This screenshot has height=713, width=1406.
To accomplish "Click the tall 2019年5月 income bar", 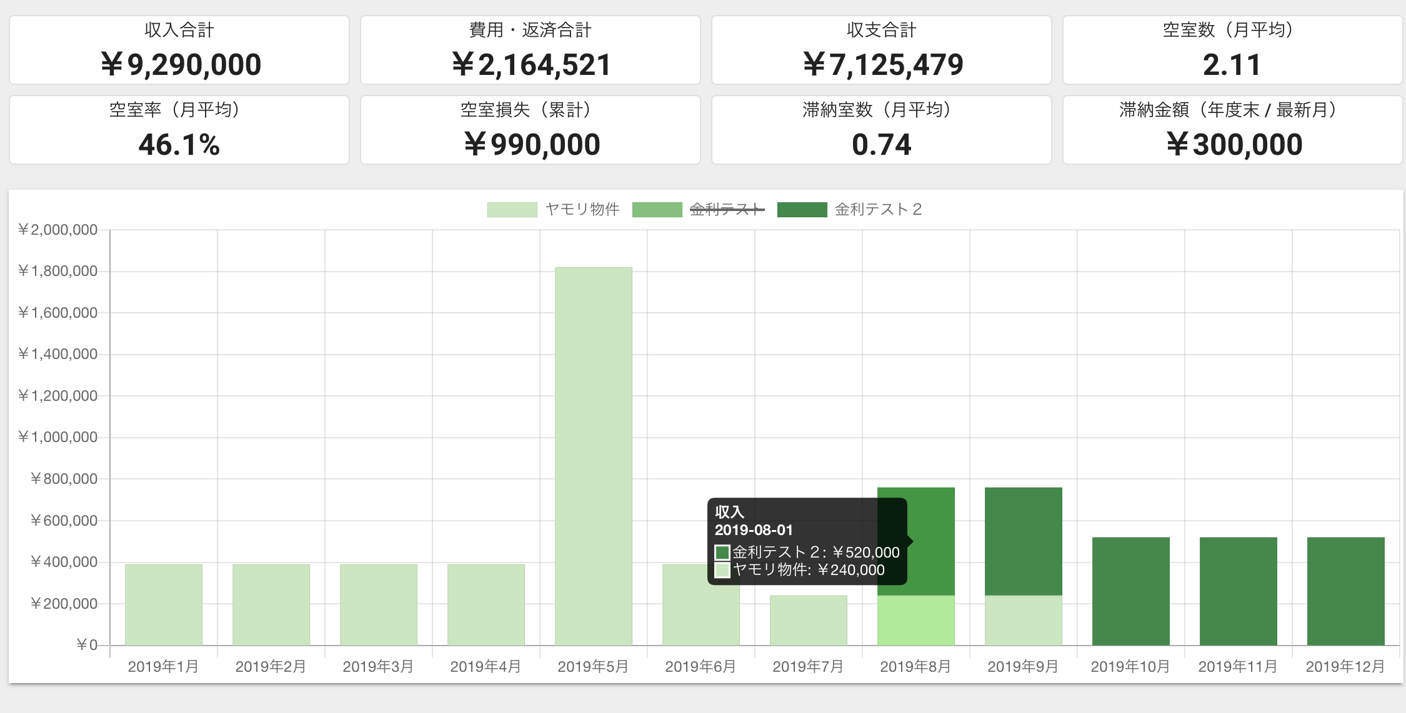I will pos(594,456).
